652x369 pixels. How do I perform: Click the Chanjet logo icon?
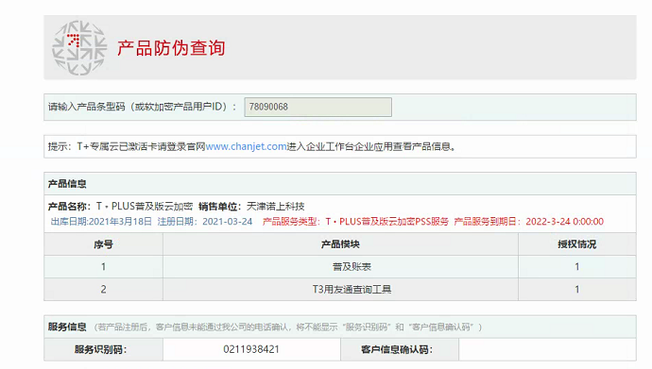pos(79,48)
